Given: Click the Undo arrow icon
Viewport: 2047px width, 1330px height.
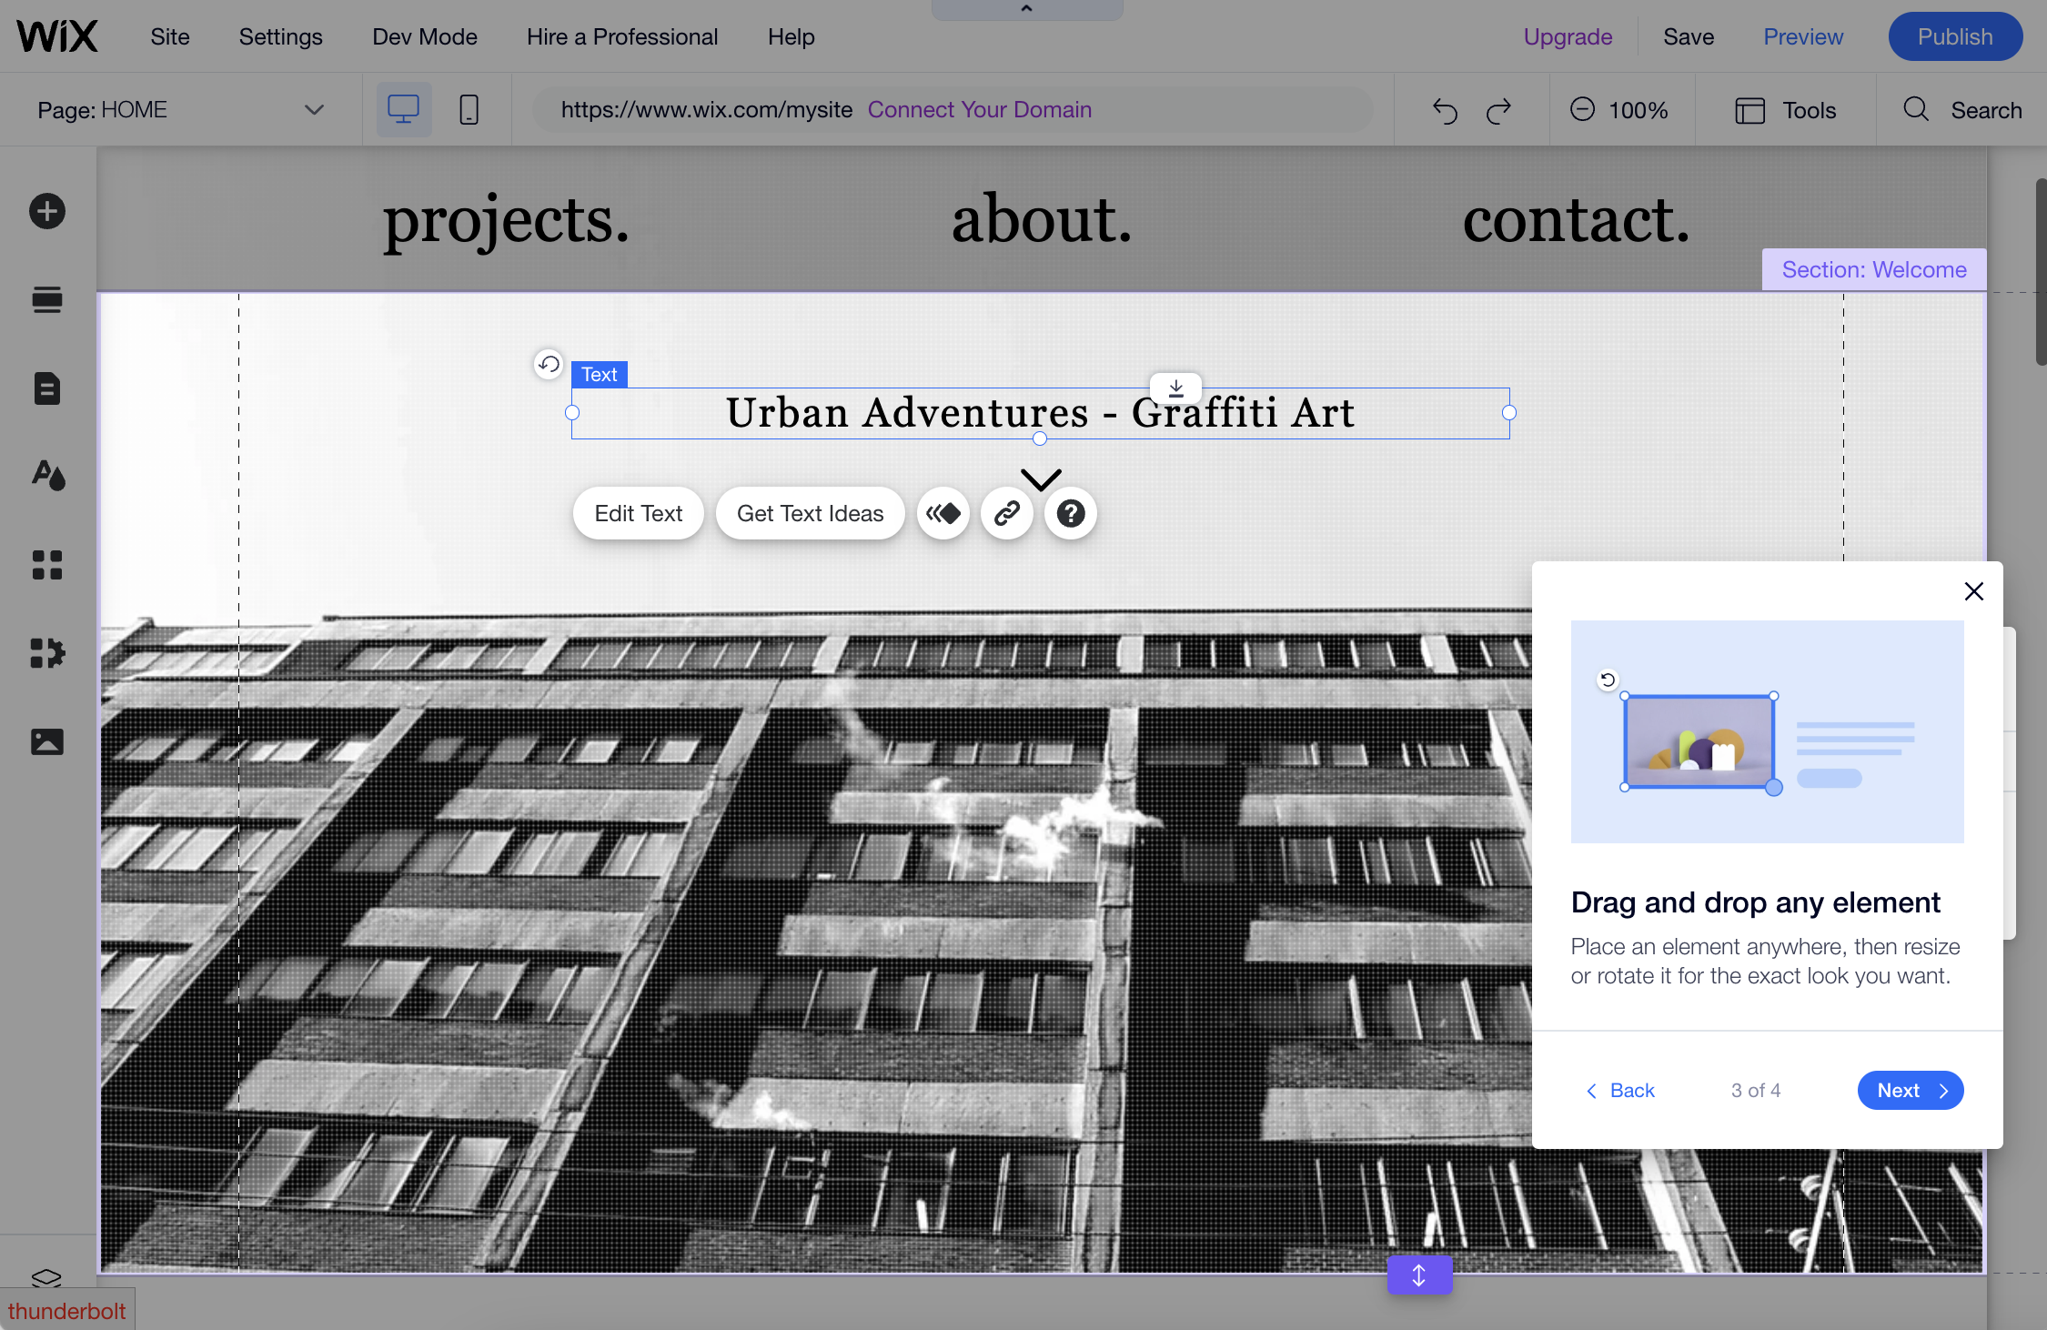Looking at the screenshot, I should (1445, 111).
